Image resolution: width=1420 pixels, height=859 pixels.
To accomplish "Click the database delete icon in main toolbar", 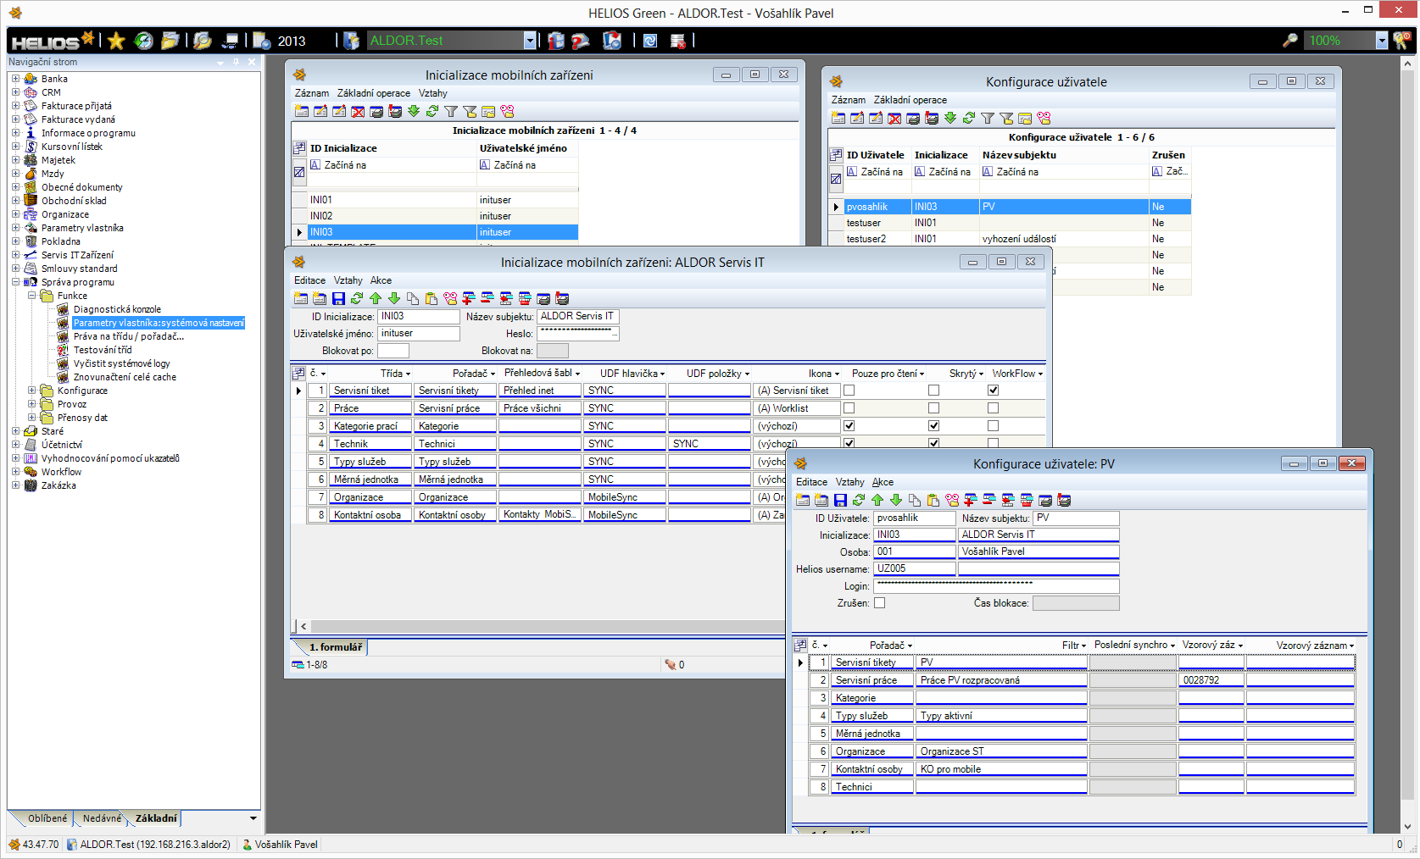I will pos(677,40).
